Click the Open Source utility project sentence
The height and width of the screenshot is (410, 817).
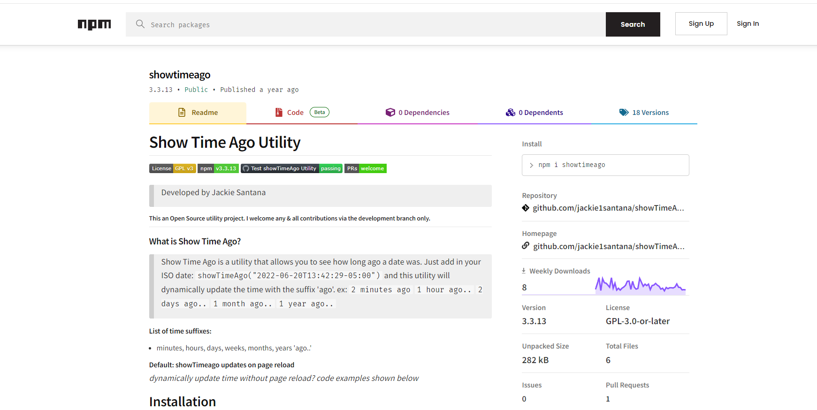pos(290,219)
